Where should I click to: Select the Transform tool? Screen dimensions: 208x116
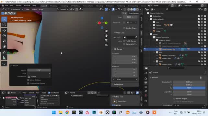(4, 46)
